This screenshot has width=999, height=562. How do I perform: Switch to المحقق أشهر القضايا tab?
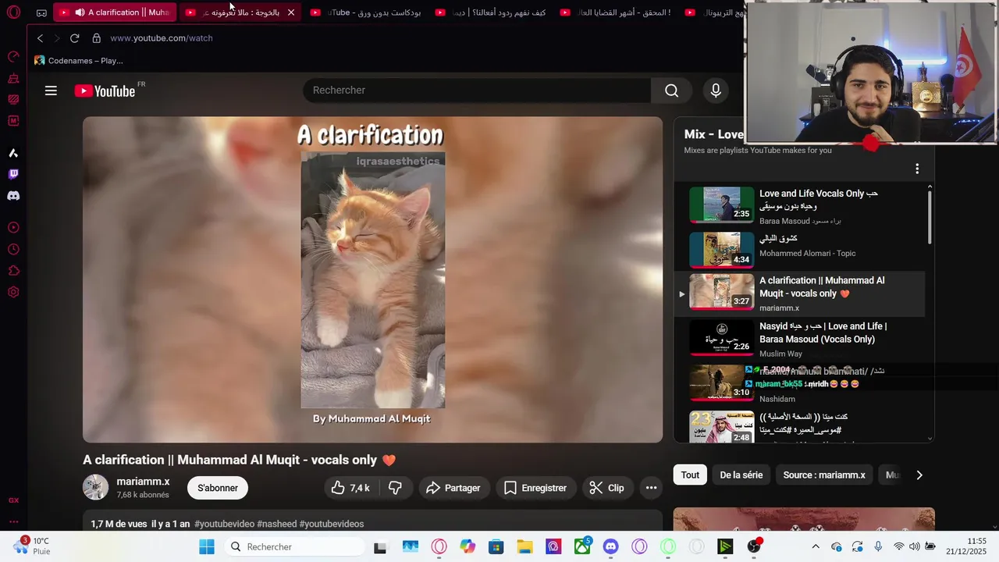[615, 12]
